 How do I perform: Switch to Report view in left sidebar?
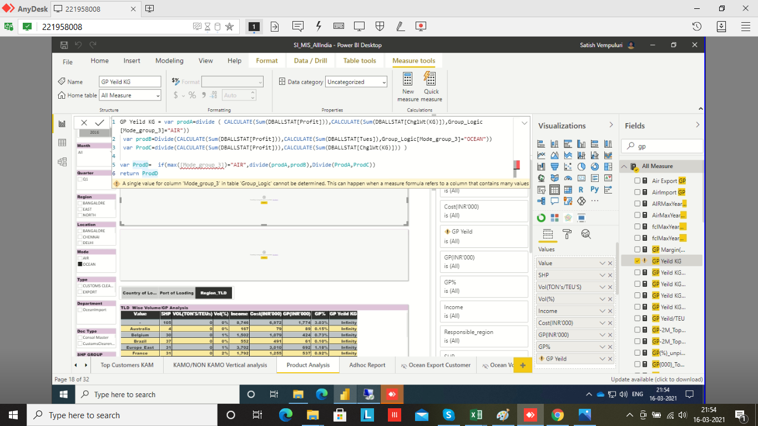tap(62, 124)
